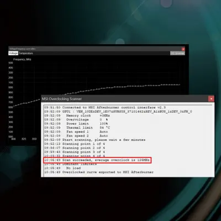
Task: Click the 'Connected to MSI Afterburner control interface' line
Action: pyautogui.click(x=105, y=107)
